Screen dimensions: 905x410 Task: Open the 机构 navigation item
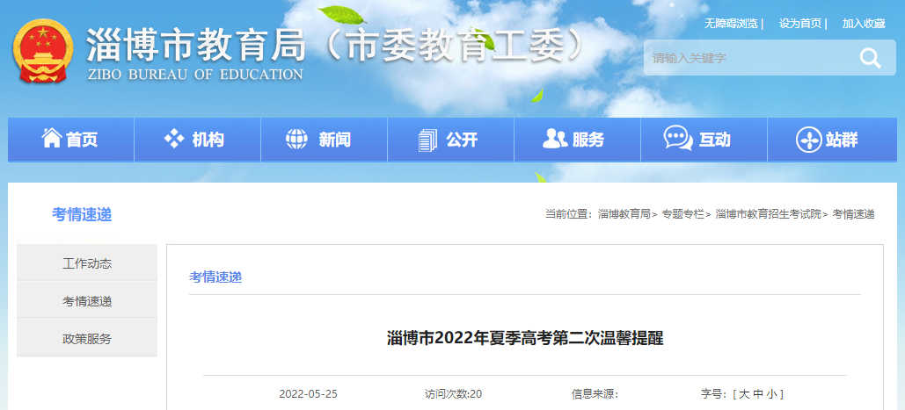197,140
